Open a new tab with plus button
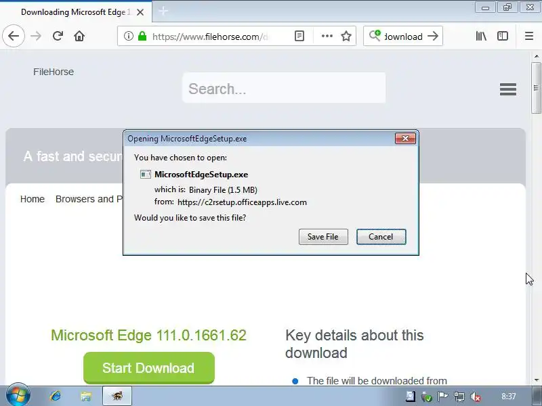542x406 pixels. tap(163, 11)
